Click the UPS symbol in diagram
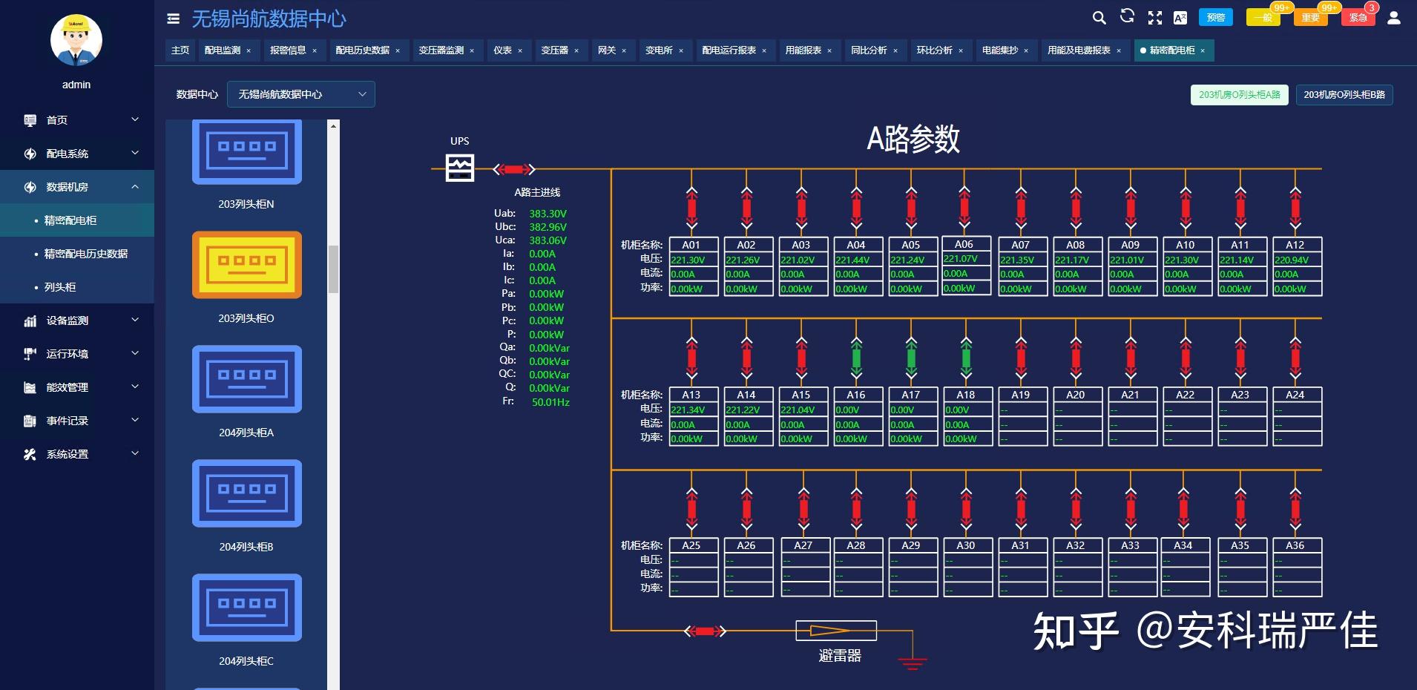This screenshot has width=1417, height=690. tap(459, 168)
